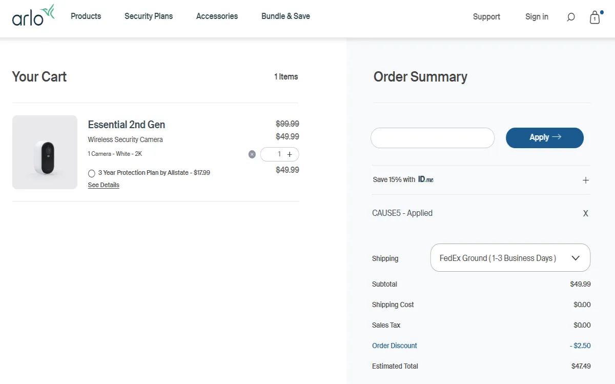Viewport: 615px width, 384px height.
Task: Open the FedEx Ground shipping dropdown
Action: click(510, 258)
